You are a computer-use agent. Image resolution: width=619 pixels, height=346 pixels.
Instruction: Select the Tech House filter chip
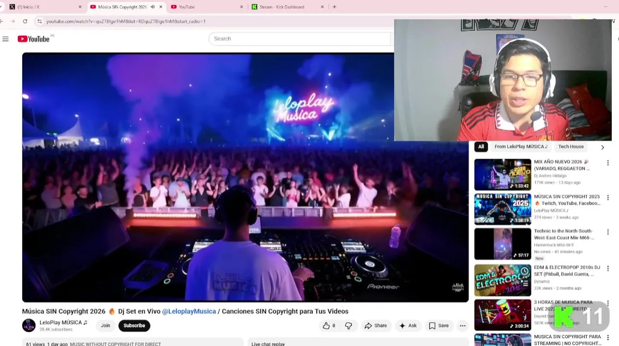571,147
